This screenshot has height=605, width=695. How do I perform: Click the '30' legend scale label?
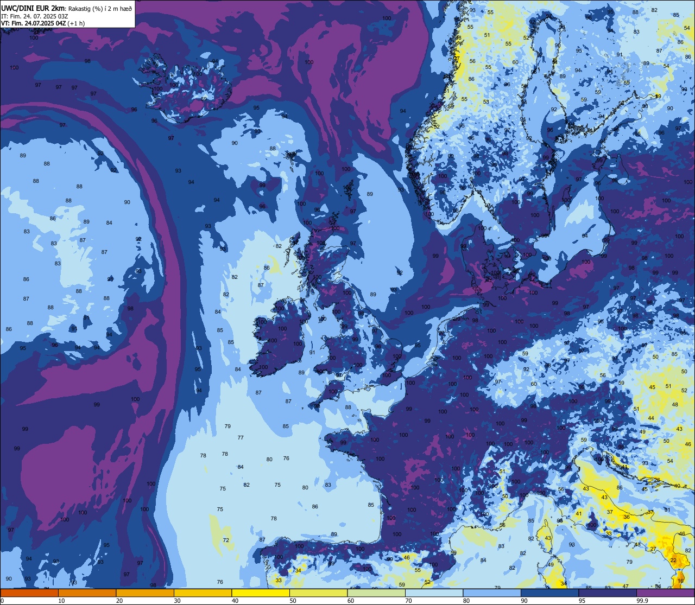point(177,601)
